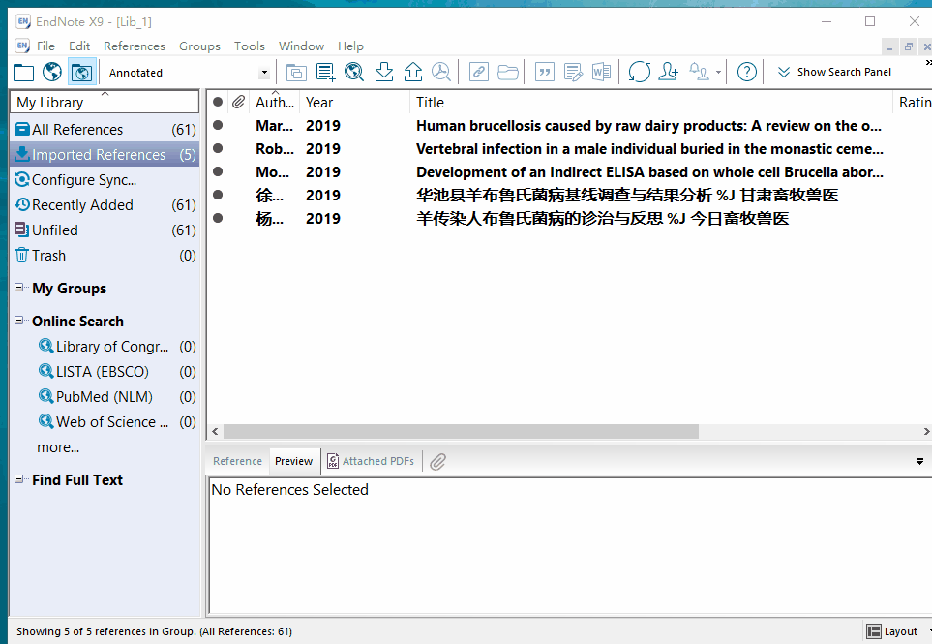The width and height of the screenshot is (932, 644).
Task: Click Return to Word Processor icon
Action: point(602,73)
